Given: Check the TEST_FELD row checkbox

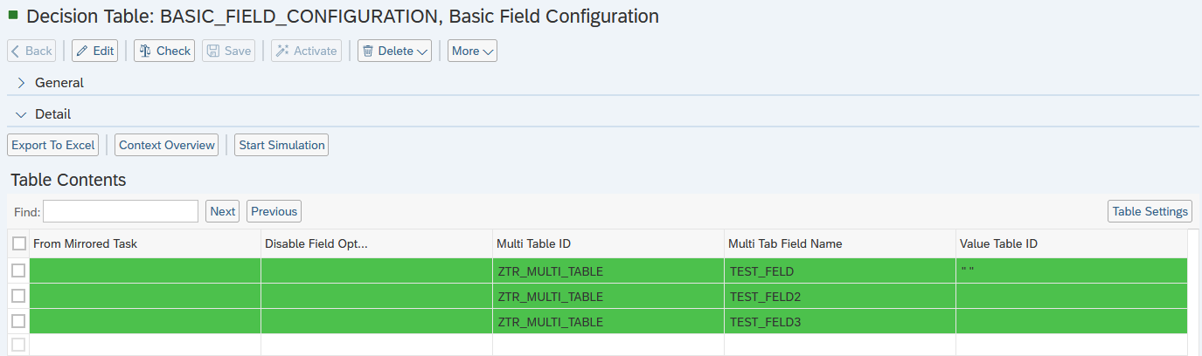Looking at the screenshot, I should click(18, 270).
